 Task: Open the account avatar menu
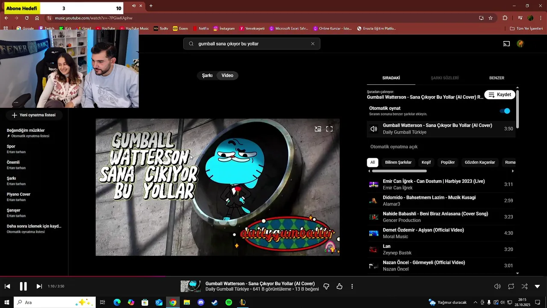pyautogui.click(x=520, y=44)
